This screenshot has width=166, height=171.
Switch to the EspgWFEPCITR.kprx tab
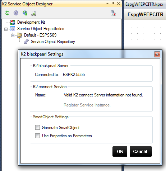click(144, 4)
